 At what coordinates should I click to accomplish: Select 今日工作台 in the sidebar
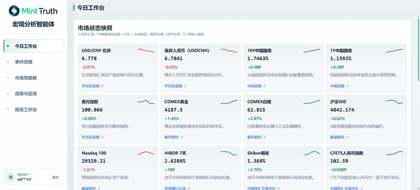click(34, 46)
